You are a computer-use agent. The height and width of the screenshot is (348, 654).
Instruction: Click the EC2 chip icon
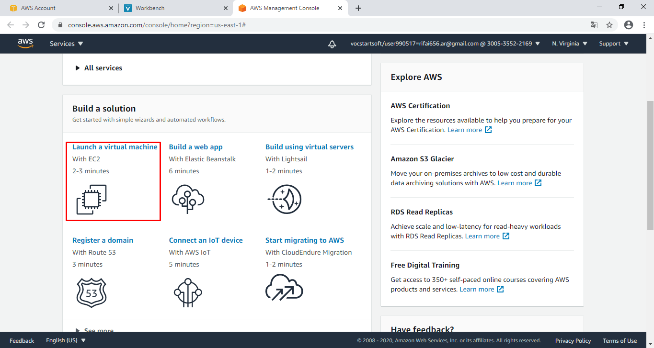[92, 200]
